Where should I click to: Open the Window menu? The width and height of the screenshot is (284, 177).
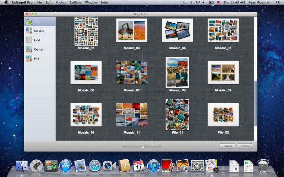click(x=91, y=2)
